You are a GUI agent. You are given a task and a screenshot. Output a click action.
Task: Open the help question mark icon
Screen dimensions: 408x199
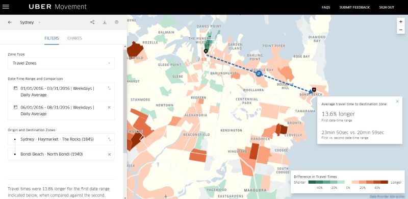point(117,22)
